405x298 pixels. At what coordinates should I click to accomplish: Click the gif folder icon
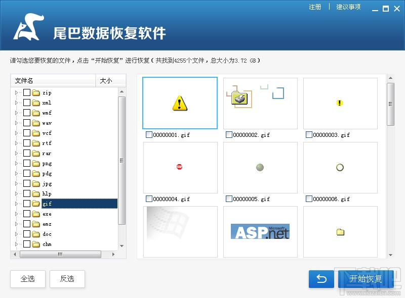[x=36, y=204]
